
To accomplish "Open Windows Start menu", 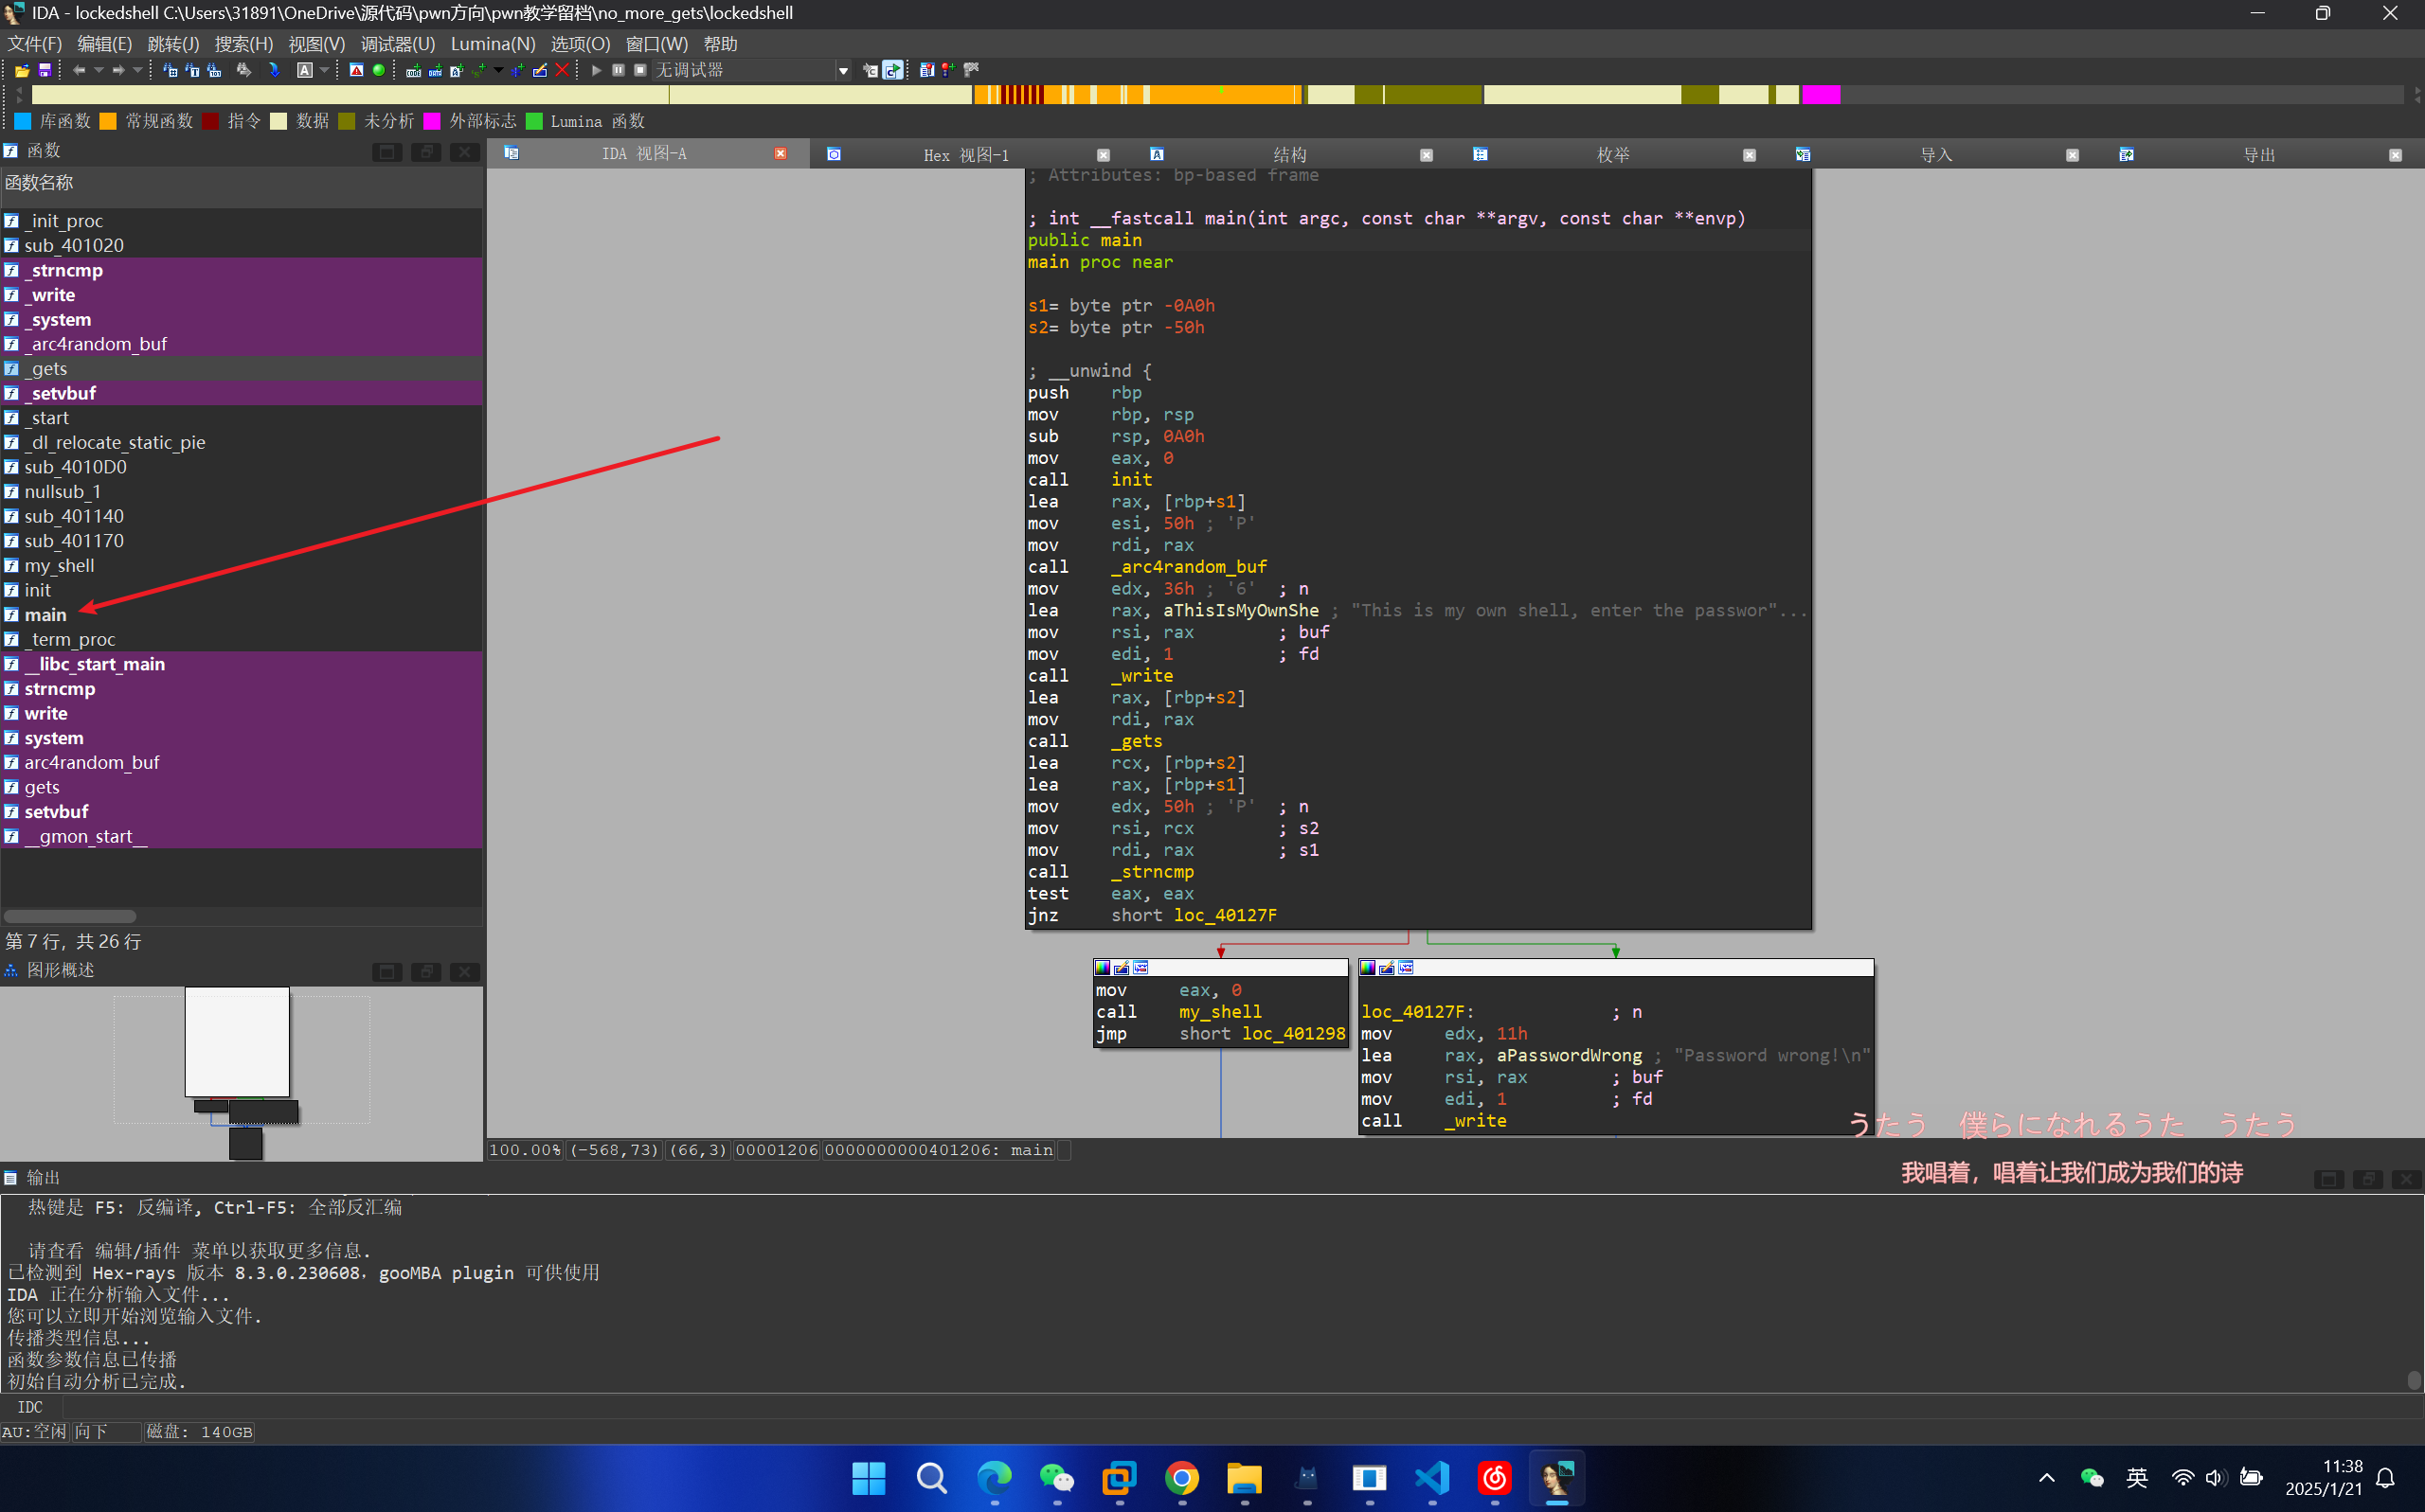I will point(869,1478).
